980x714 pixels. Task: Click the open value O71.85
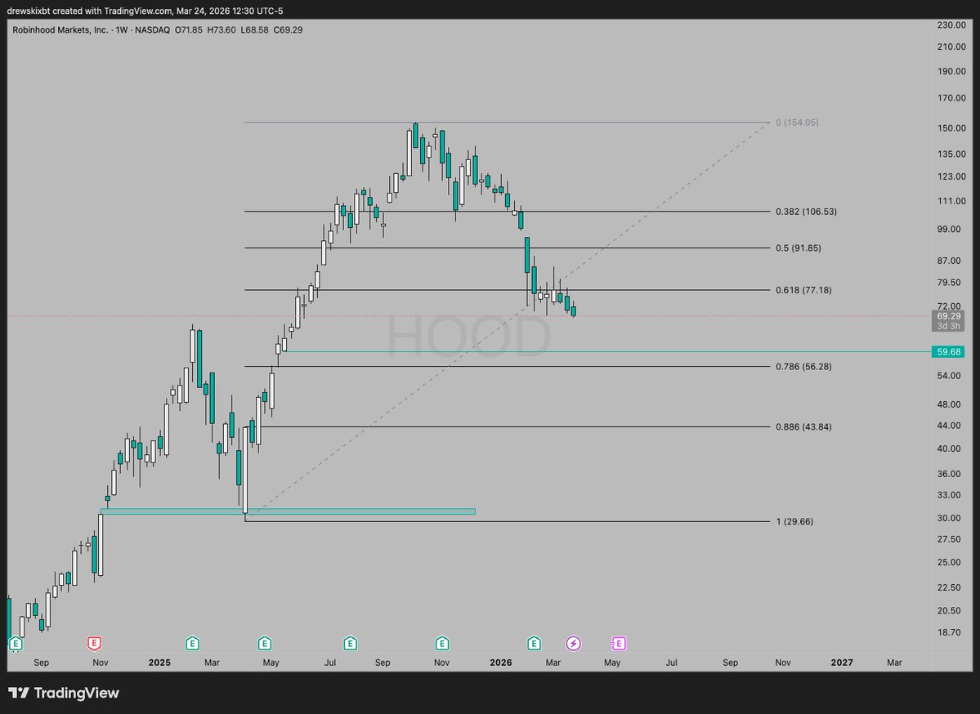point(189,29)
